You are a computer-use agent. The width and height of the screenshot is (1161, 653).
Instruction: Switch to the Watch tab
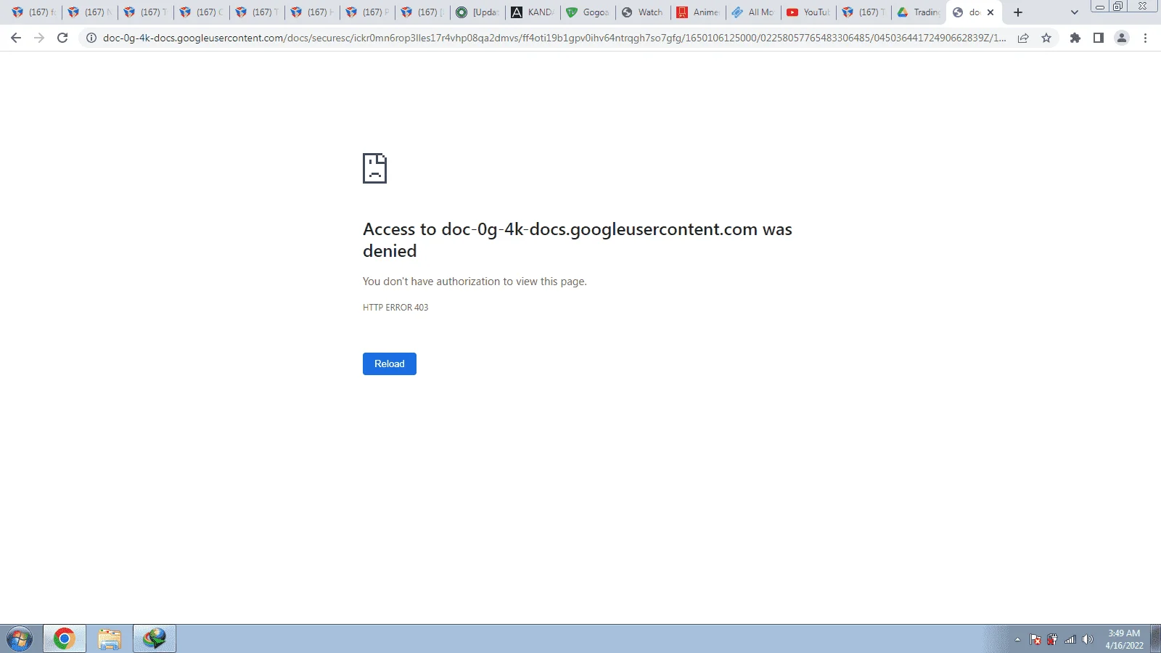pyautogui.click(x=643, y=12)
